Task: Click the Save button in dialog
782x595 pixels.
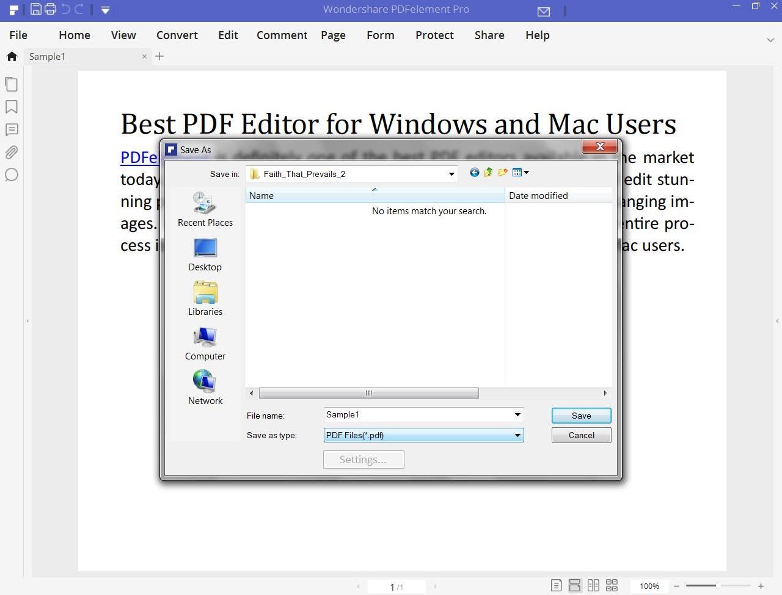Action: click(x=581, y=416)
